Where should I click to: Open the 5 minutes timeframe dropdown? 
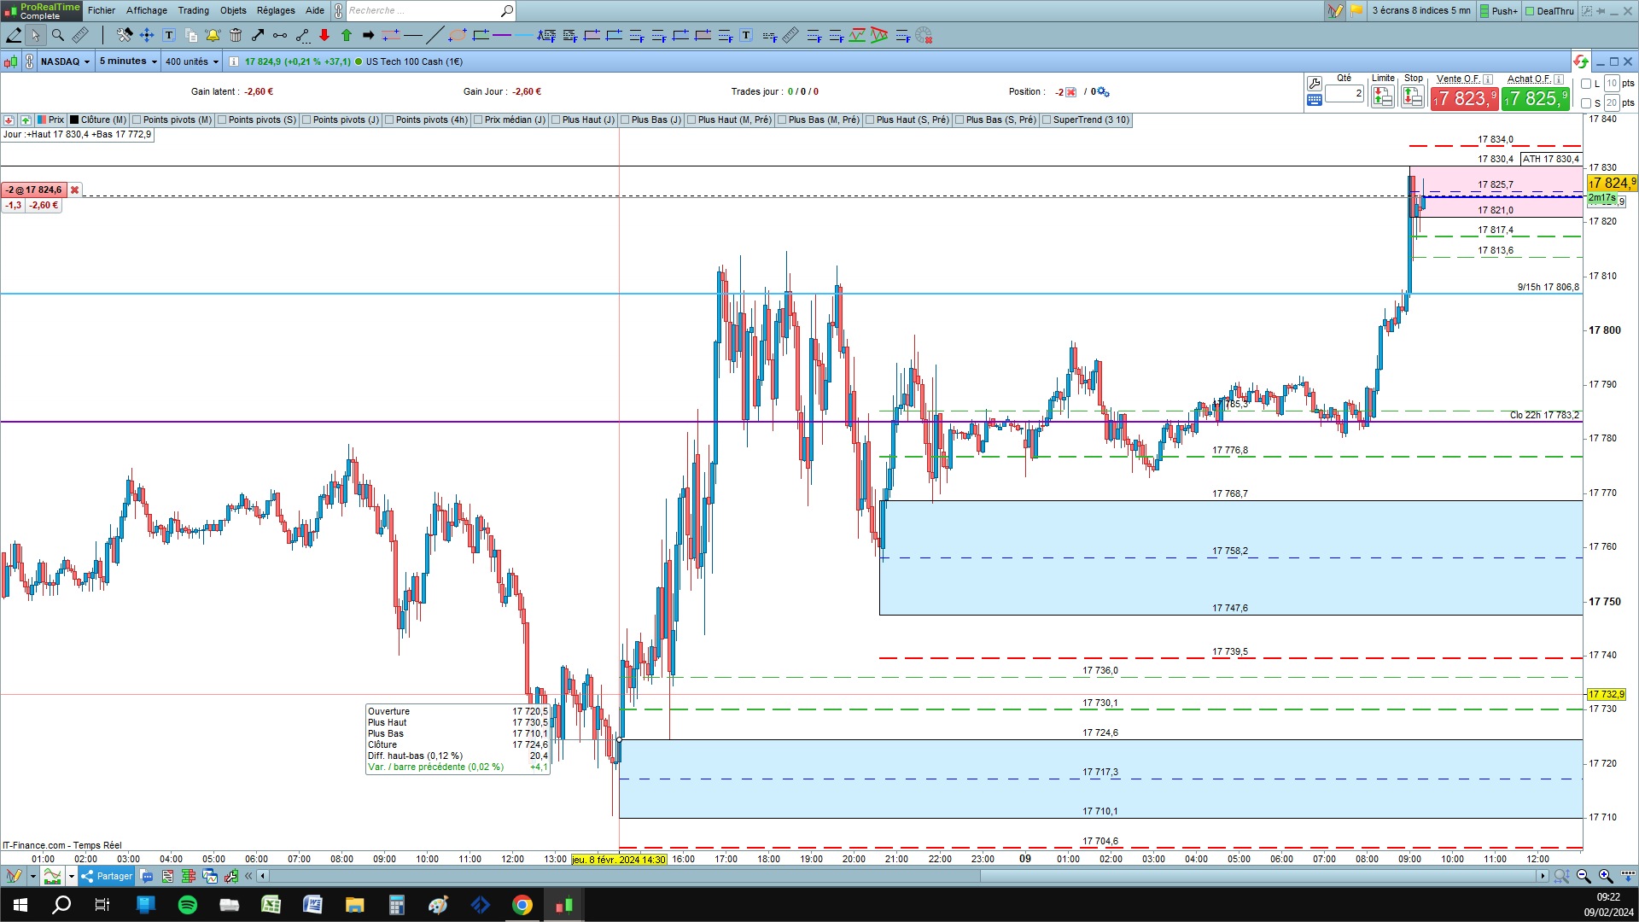click(128, 61)
